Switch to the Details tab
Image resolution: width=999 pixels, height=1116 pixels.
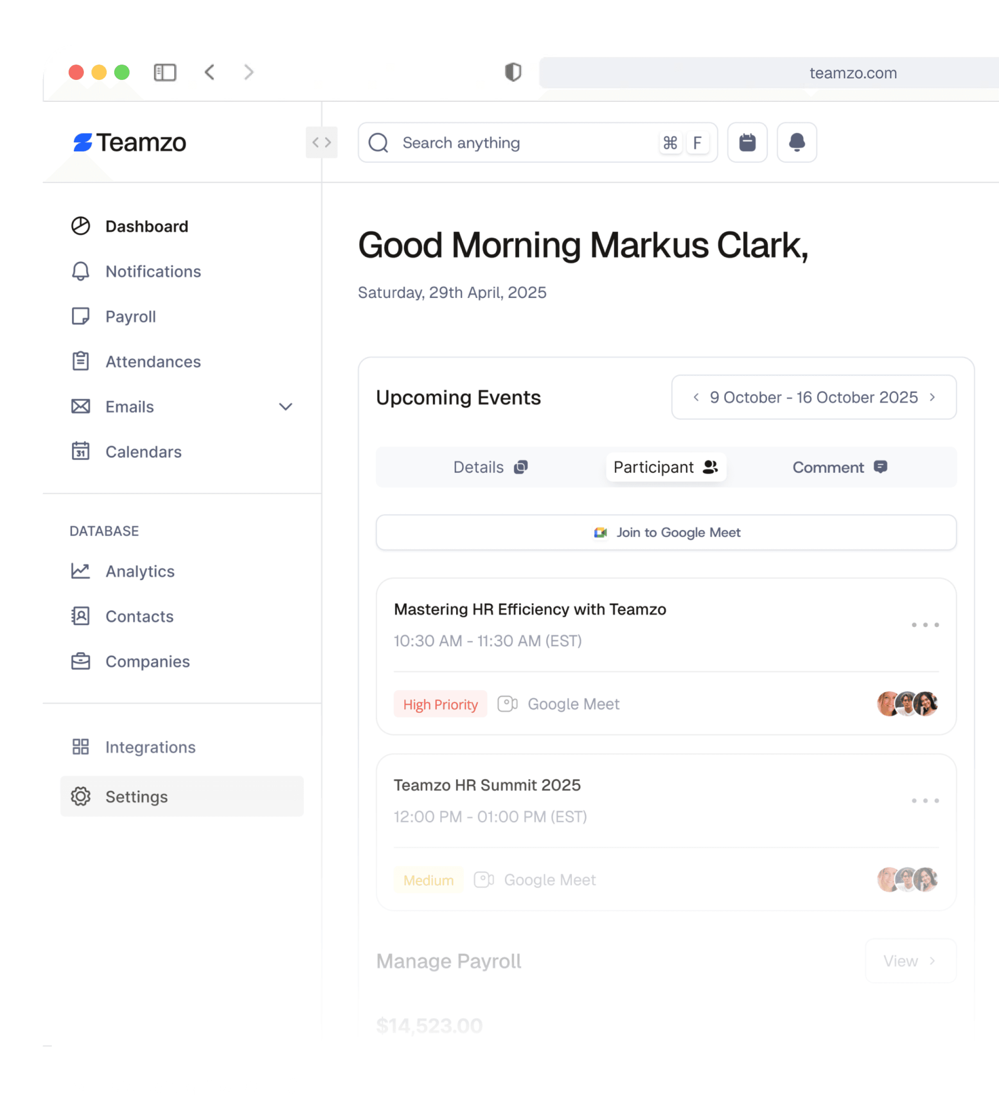click(491, 467)
